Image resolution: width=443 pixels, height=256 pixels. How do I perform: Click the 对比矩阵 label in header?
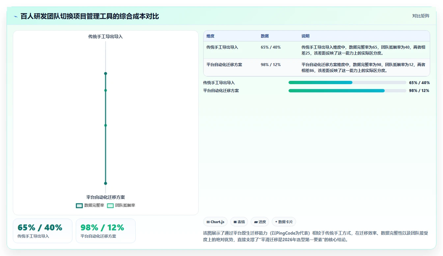tap(421, 16)
